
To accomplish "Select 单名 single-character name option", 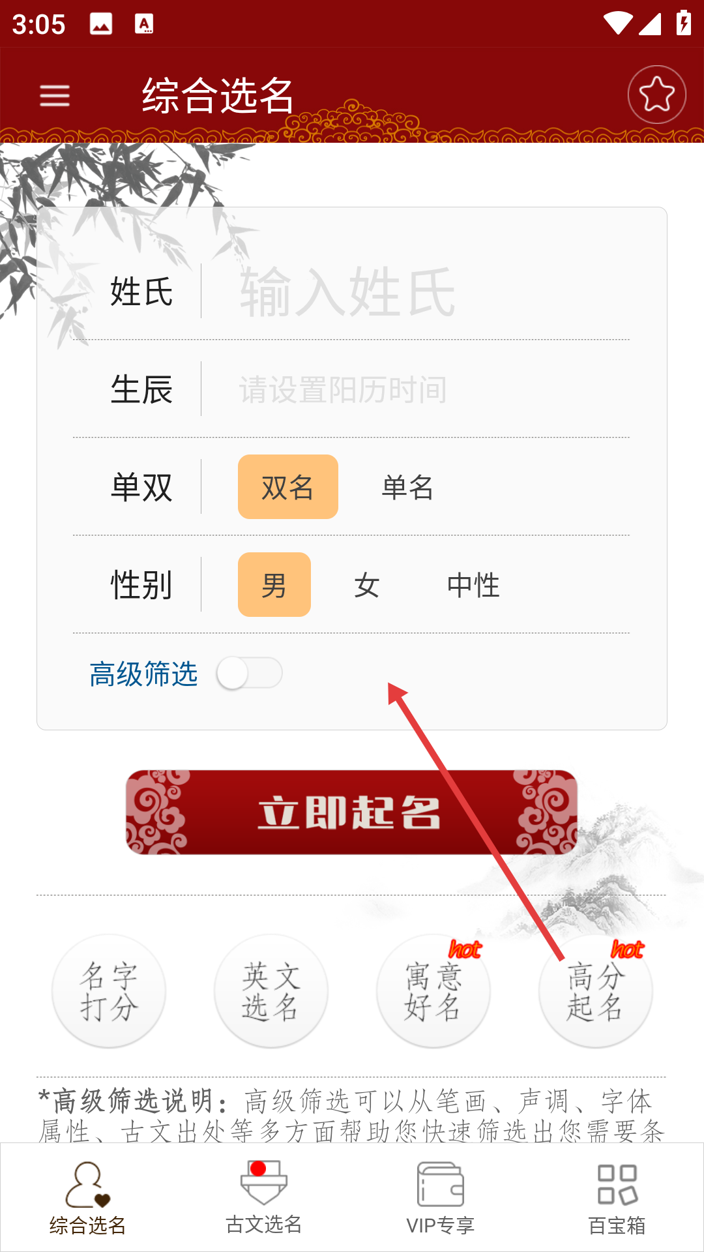I will 407,487.
